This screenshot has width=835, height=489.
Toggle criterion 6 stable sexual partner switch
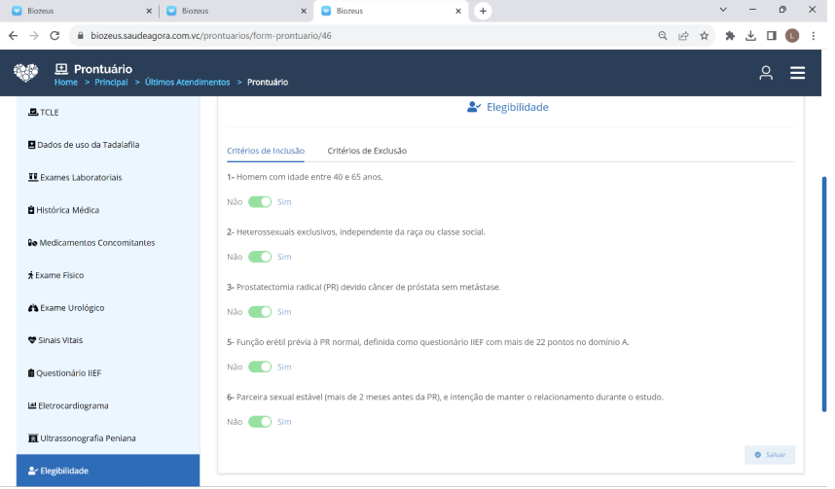click(260, 422)
